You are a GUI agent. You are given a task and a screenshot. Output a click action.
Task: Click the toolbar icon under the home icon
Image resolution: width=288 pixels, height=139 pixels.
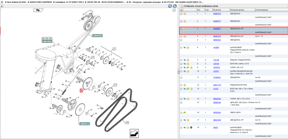[x=1, y=6]
